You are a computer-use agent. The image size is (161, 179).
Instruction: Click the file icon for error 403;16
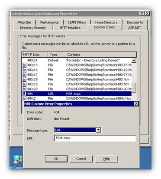click(x=24, y=70)
